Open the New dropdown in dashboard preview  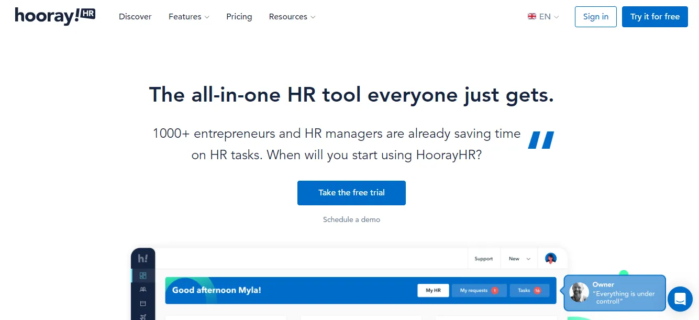coord(519,259)
